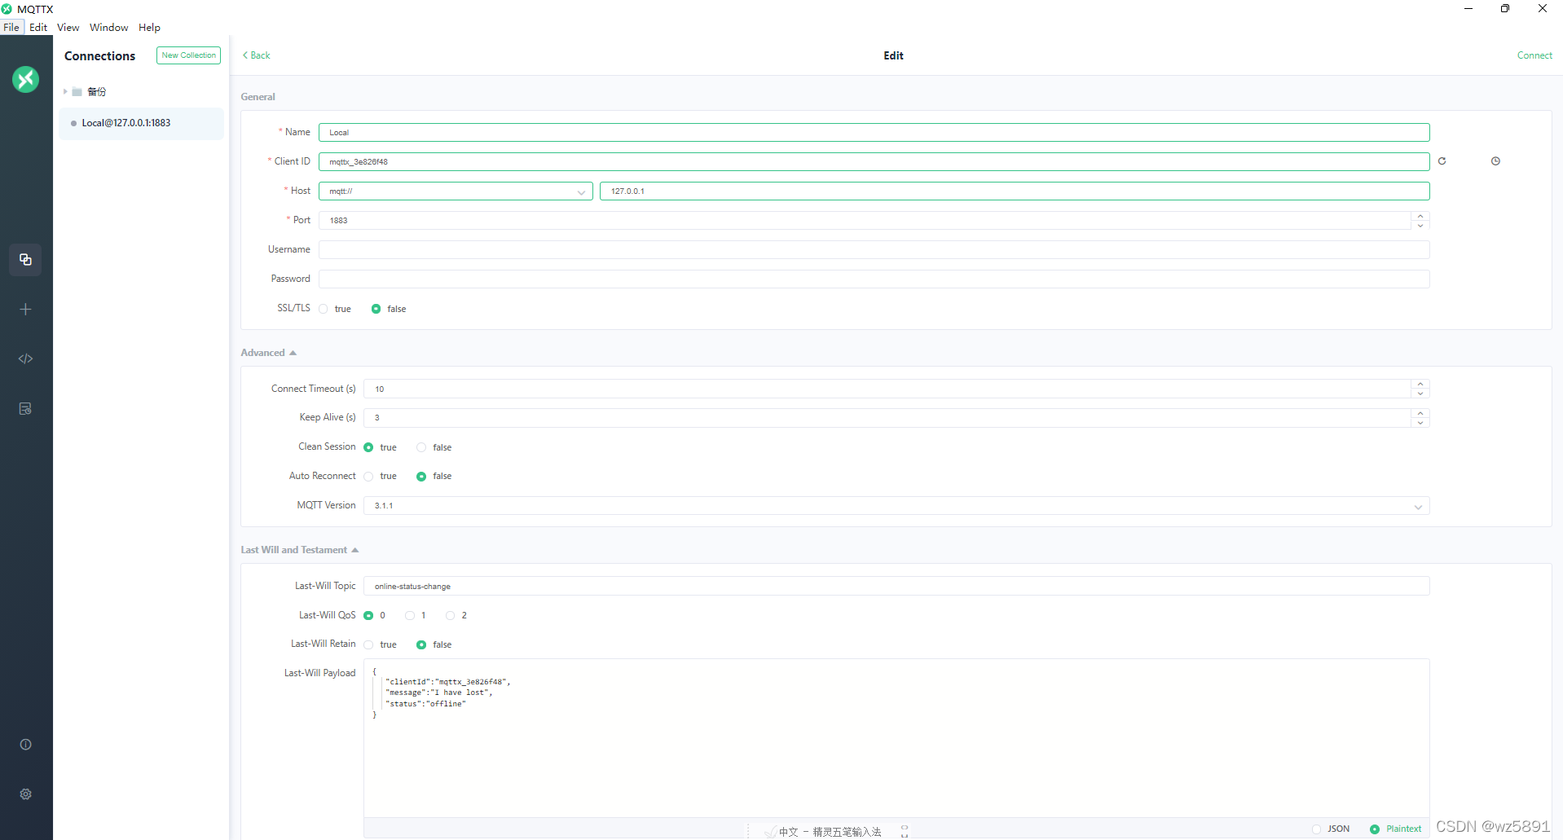Enable Auto Reconnect true option
The height and width of the screenshot is (840, 1563).
(368, 477)
